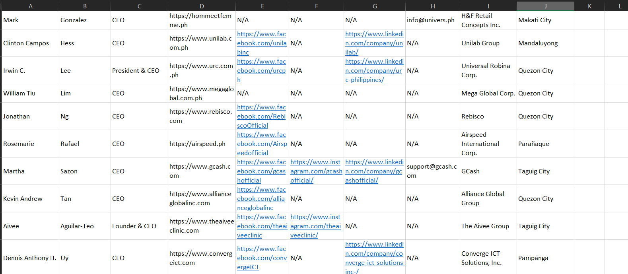Click the 'Rafael' cell
This screenshot has height=274, width=628.
click(x=85, y=144)
